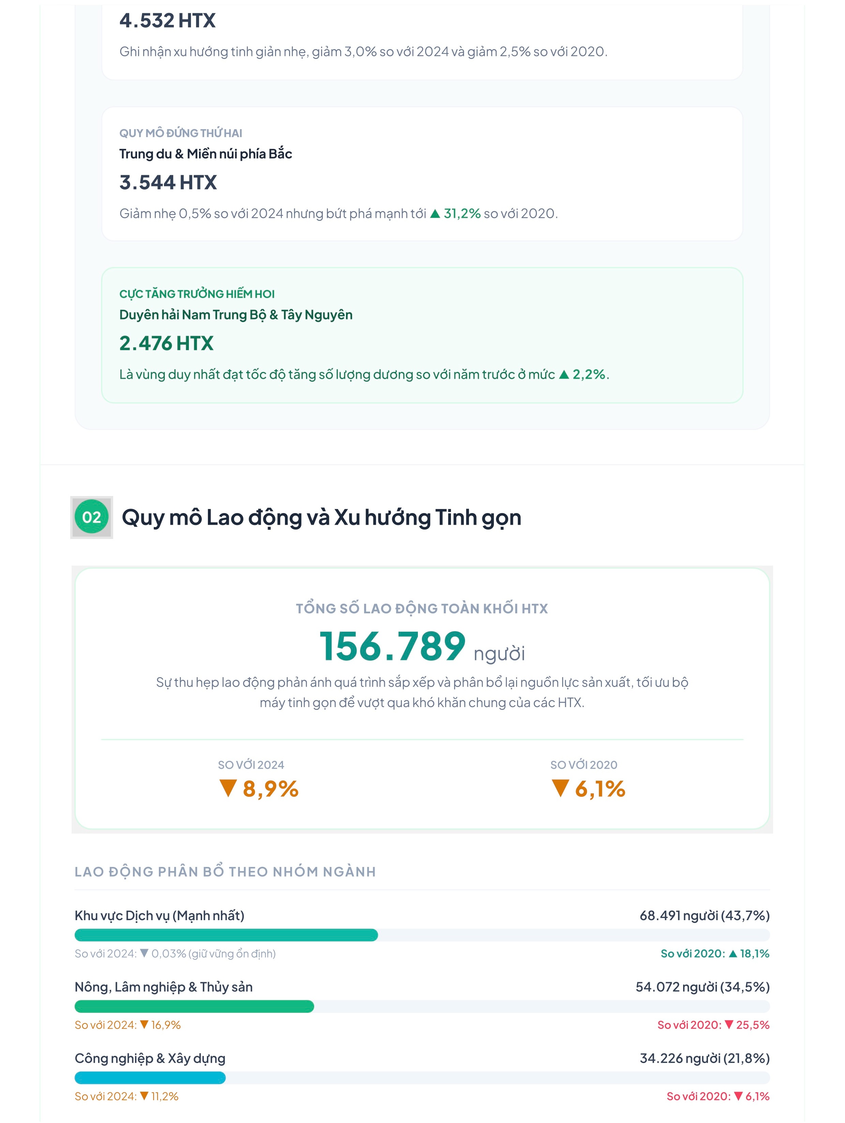Select the Duyên hải Nam Trung Bộ card title
The image size is (845, 1123).
point(236,315)
